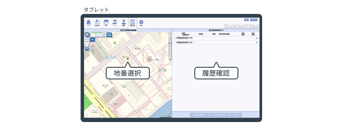Click the expand arrow icon at map corner
The height and width of the screenshot is (130, 343).
(x=86, y=116)
